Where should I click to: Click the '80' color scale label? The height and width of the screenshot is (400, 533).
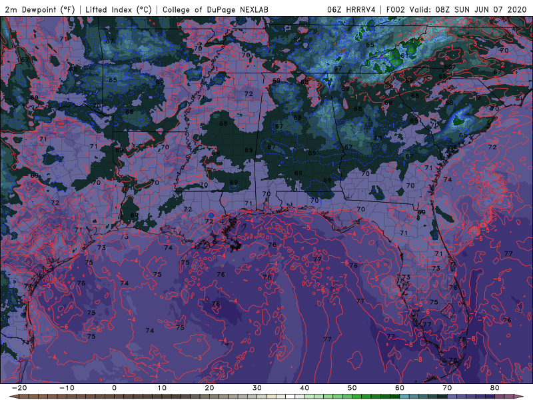495,388
